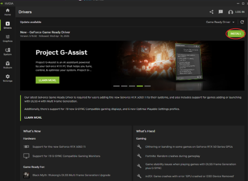Click monitor icon beside G-SYNC Compatible Monitors
This screenshot has width=248, height=181.
click(x=26, y=156)
